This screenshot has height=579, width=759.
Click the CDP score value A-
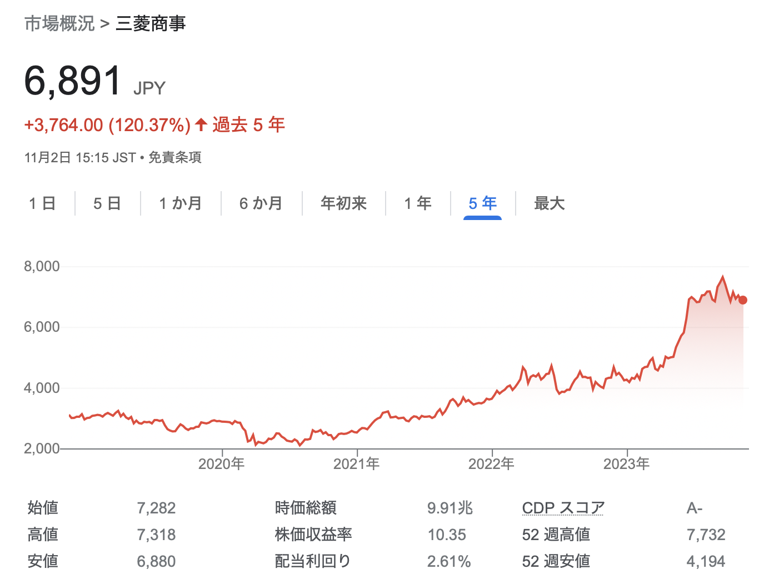tap(695, 508)
